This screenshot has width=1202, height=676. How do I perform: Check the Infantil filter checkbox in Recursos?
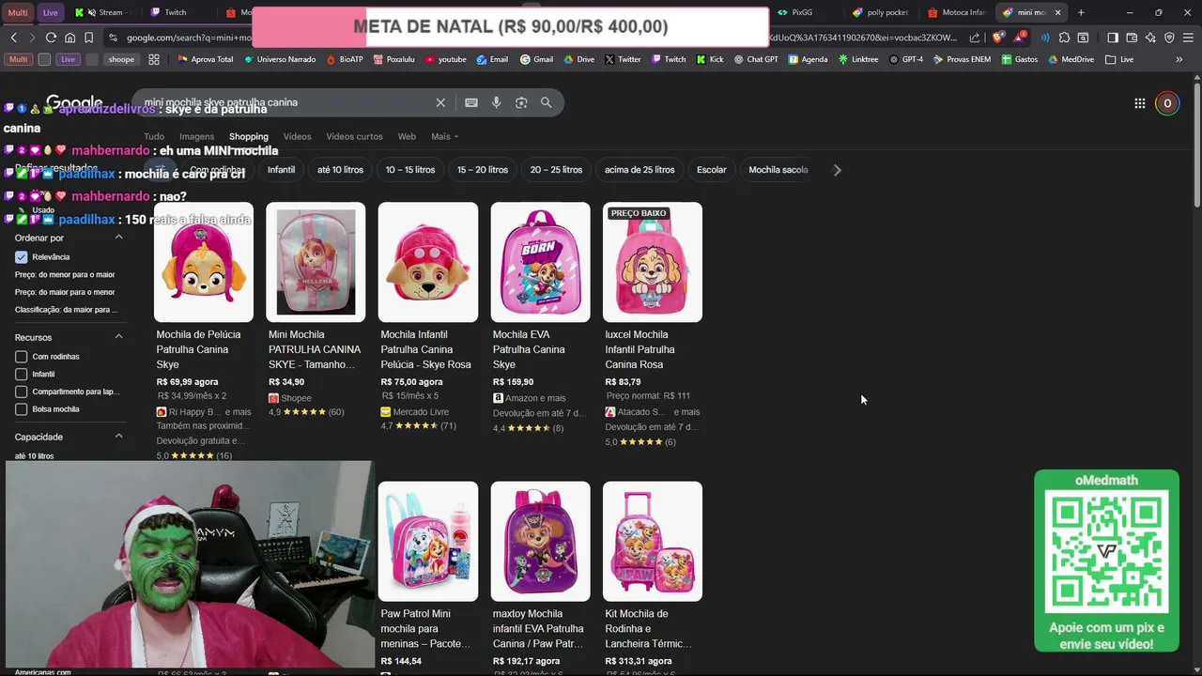[x=21, y=374]
